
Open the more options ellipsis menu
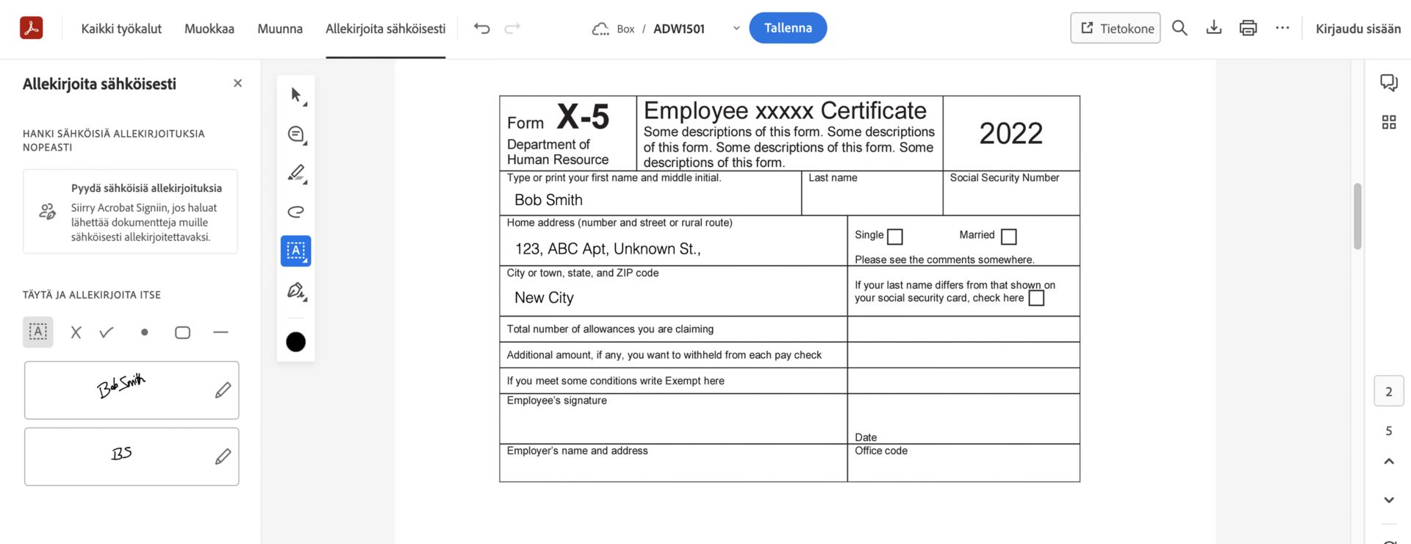coord(1282,28)
